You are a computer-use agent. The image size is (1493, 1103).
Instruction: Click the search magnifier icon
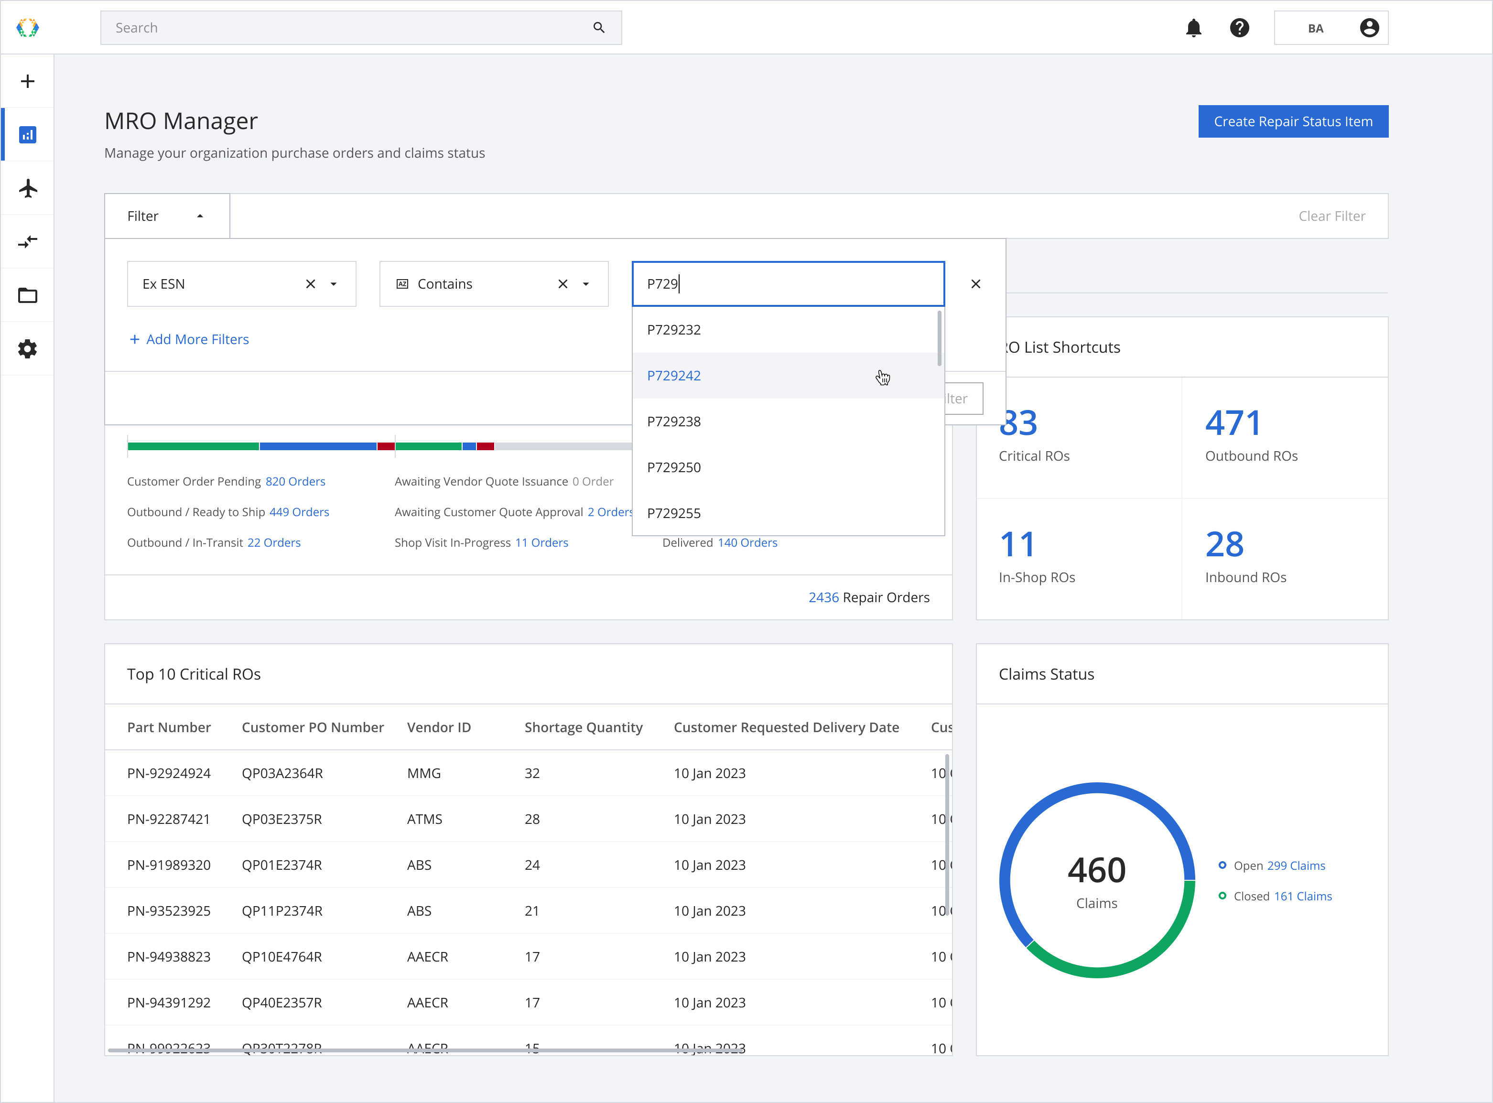click(x=599, y=27)
